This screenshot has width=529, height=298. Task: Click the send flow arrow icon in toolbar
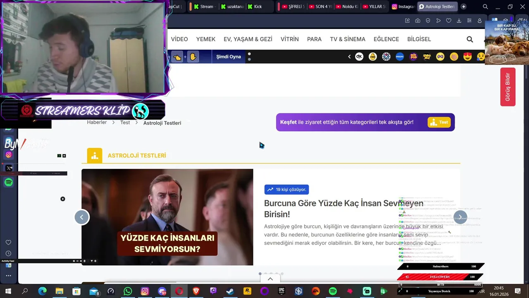pyautogui.click(x=438, y=21)
